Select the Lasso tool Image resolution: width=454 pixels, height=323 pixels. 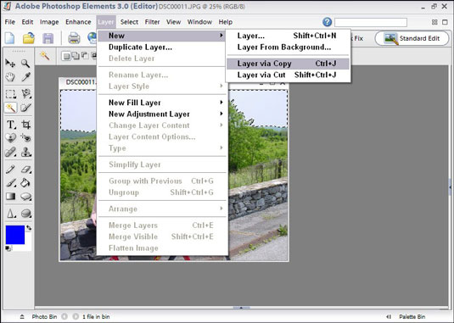pos(25,94)
